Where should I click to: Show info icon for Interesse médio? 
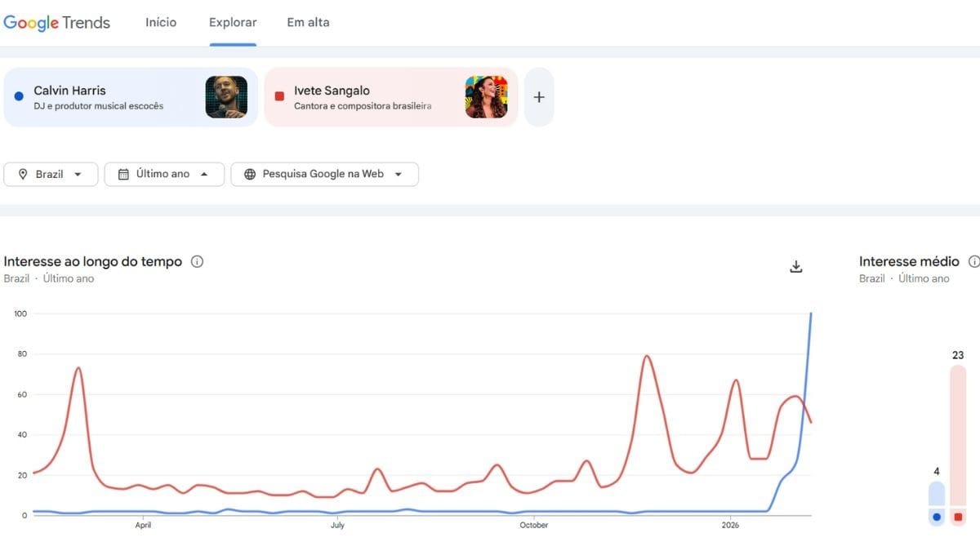click(974, 262)
